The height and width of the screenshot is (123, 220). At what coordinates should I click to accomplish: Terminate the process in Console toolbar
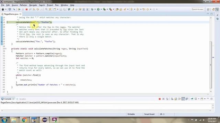pyautogui.click(x=159, y=99)
